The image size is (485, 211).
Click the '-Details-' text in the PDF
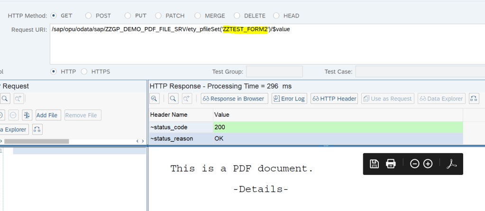pos(261,189)
